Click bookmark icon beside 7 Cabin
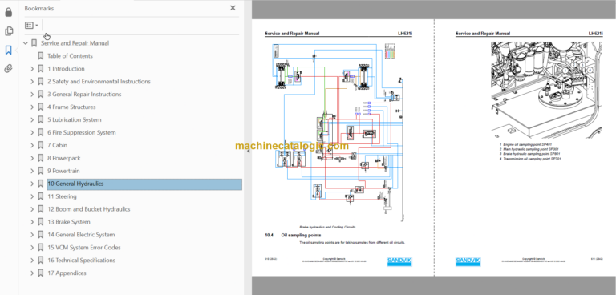Screen dimensions: 616x295 (x=40, y=145)
